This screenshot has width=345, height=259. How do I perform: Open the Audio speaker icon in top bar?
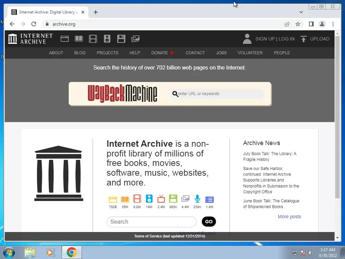107,39
